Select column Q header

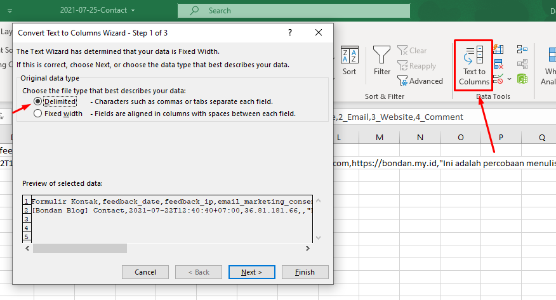tap(539, 138)
